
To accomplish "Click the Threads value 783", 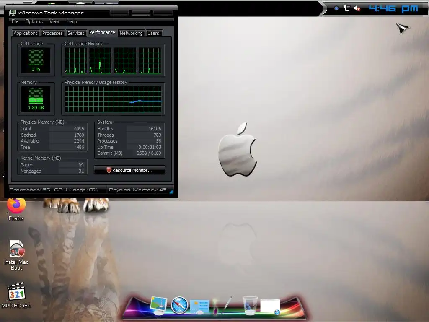I will tap(158, 135).
